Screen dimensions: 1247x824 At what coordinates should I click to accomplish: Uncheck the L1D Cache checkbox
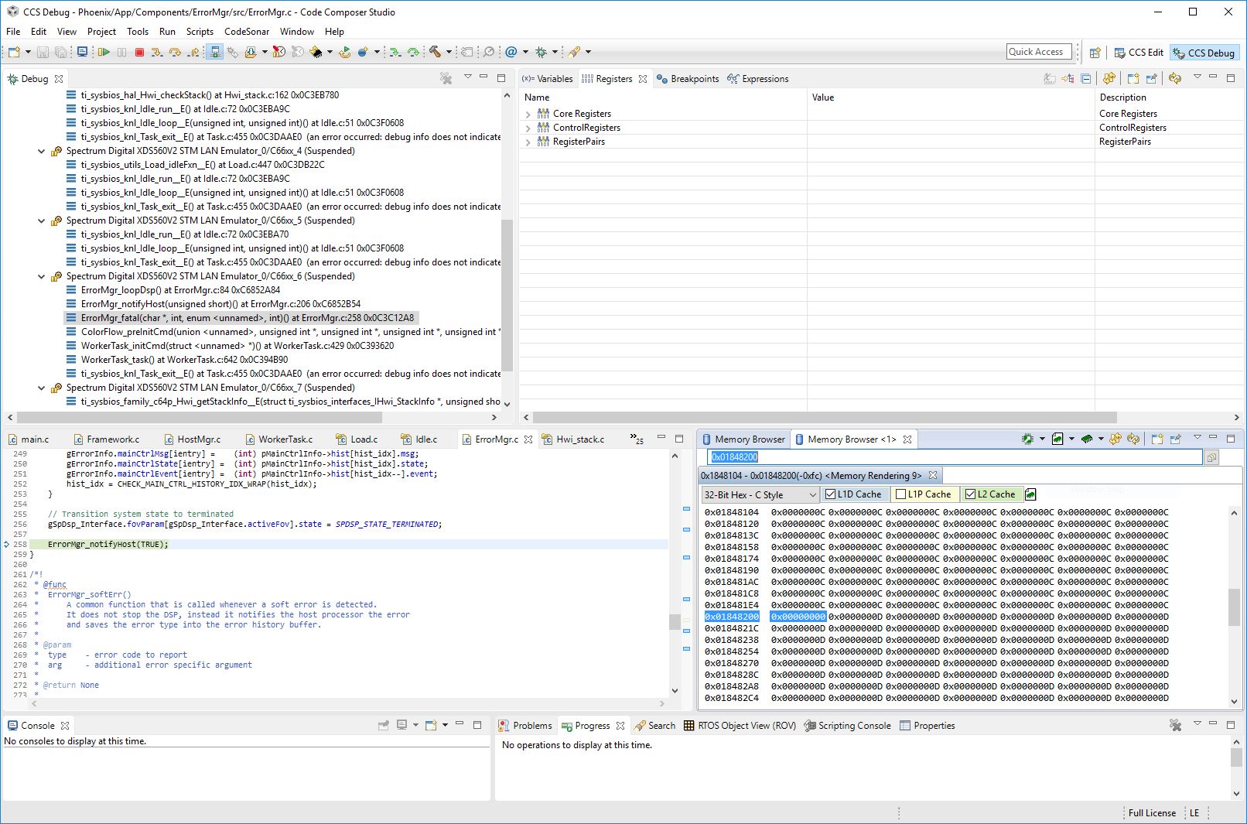pyautogui.click(x=831, y=494)
